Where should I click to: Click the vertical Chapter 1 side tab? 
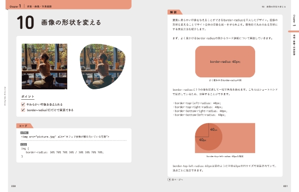pos(294,20)
